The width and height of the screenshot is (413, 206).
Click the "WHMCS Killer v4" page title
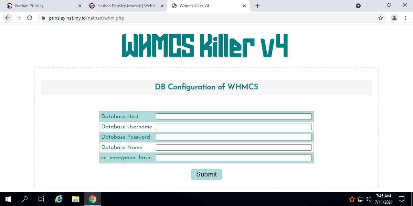(x=205, y=46)
